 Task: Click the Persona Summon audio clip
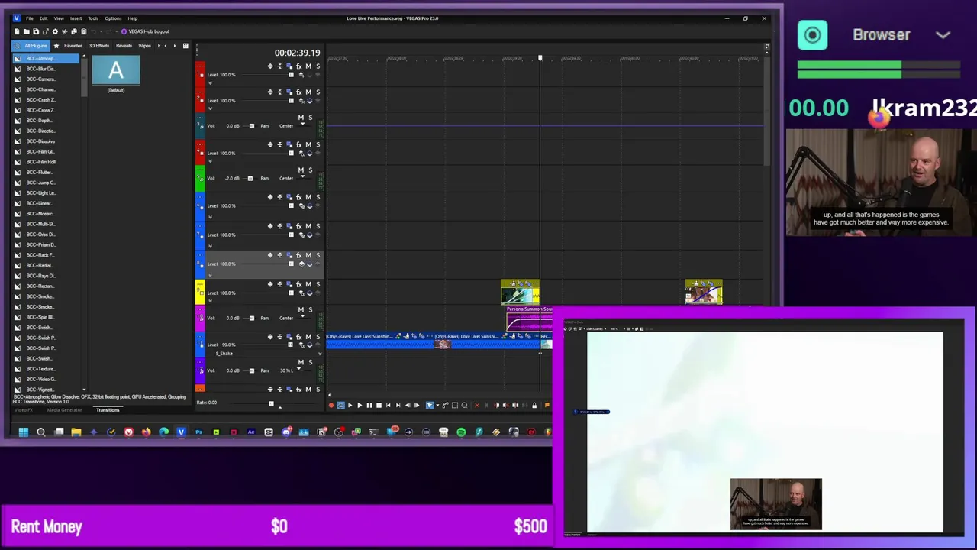pos(529,319)
